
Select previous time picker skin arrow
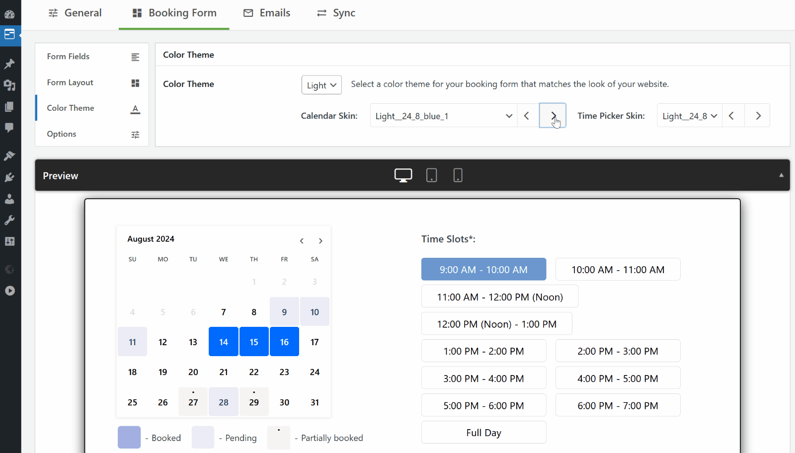(732, 116)
